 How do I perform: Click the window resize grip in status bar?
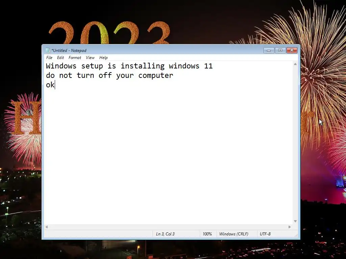(x=296, y=235)
